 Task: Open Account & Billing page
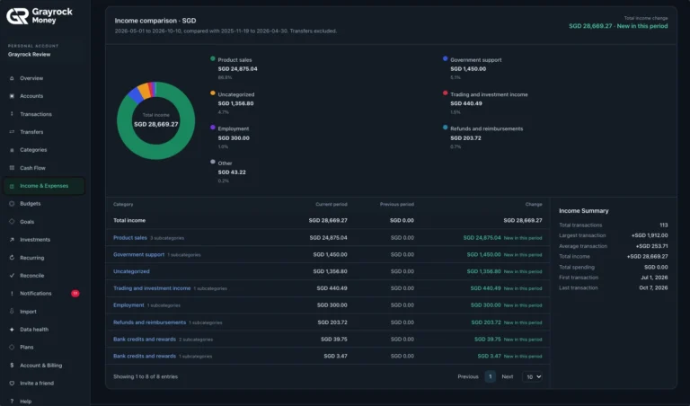[x=41, y=365]
